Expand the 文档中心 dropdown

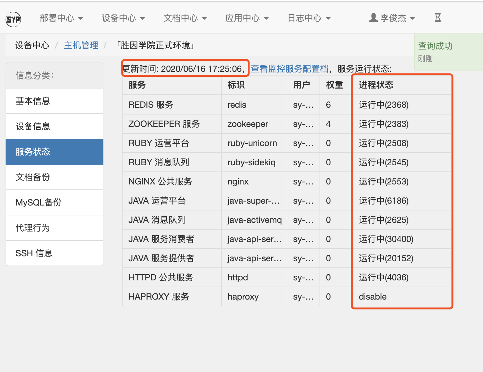(185, 18)
